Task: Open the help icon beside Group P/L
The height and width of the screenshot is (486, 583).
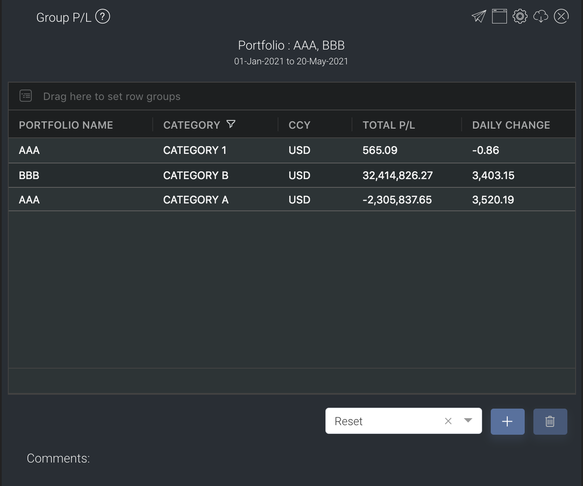Action: coord(103,17)
